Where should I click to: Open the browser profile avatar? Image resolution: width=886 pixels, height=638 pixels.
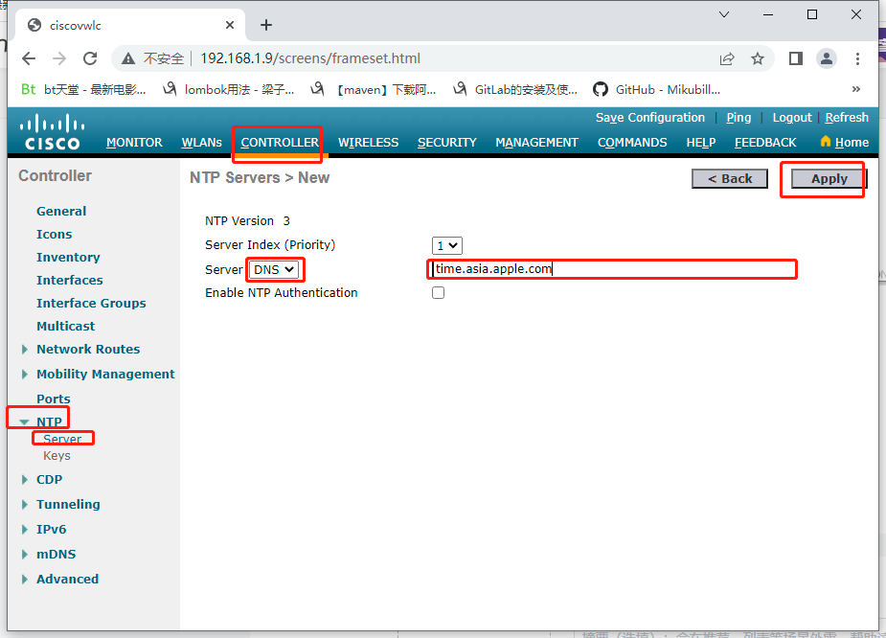coord(826,57)
